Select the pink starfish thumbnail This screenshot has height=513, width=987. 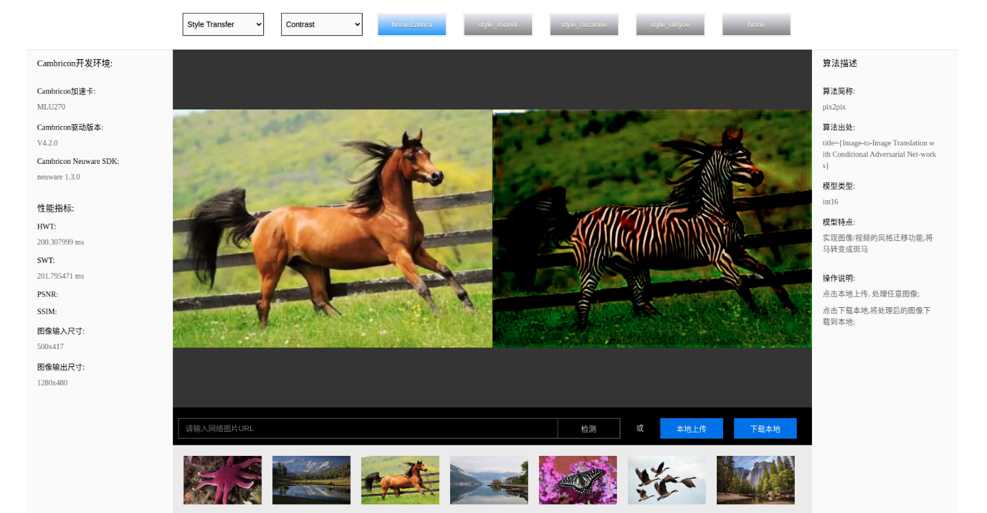[x=223, y=480]
